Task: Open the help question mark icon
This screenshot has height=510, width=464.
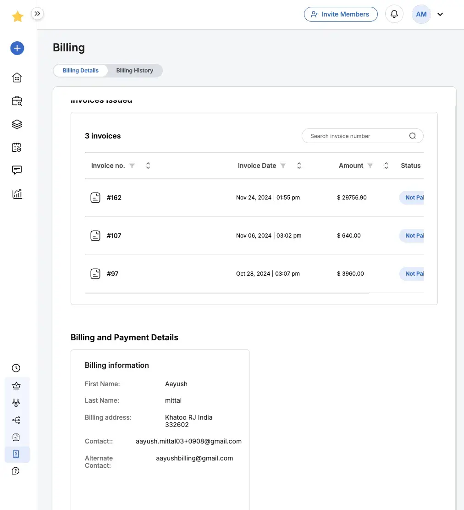Action: click(x=16, y=471)
